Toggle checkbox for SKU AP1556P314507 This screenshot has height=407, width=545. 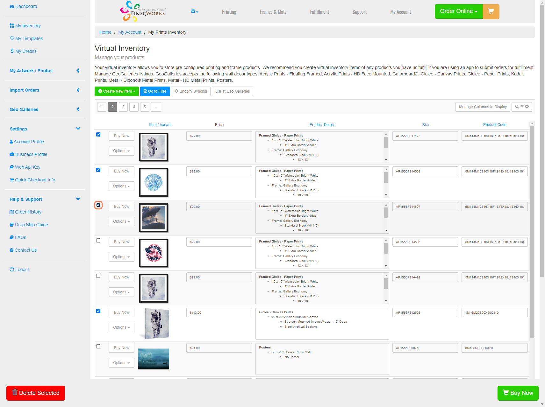click(x=98, y=205)
